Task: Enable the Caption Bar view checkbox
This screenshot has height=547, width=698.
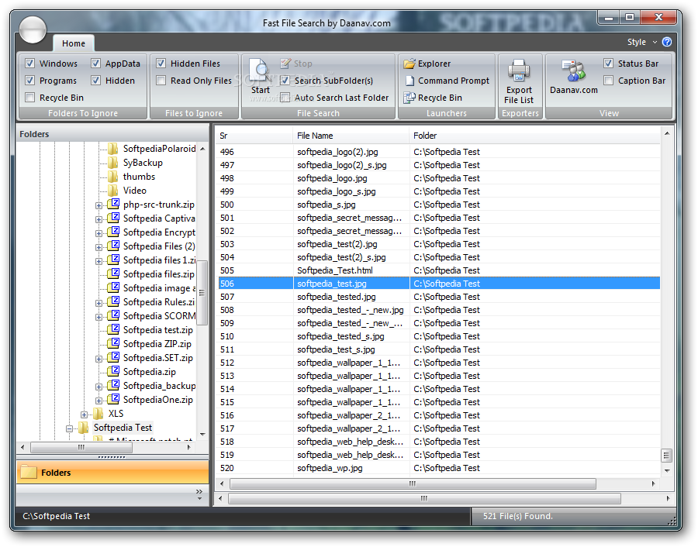Action: [x=608, y=80]
